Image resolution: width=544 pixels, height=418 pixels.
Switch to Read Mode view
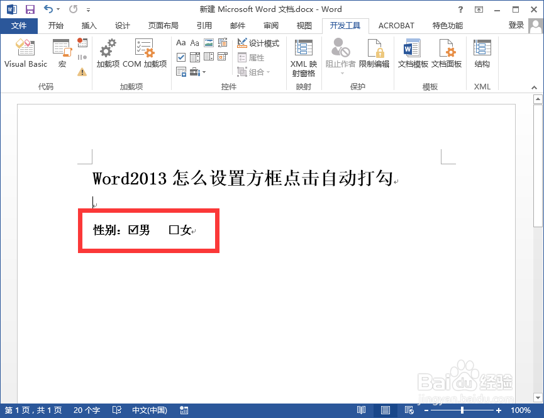pyautogui.click(x=361, y=410)
